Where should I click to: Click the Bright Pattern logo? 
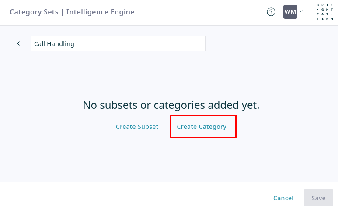(325, 12)
